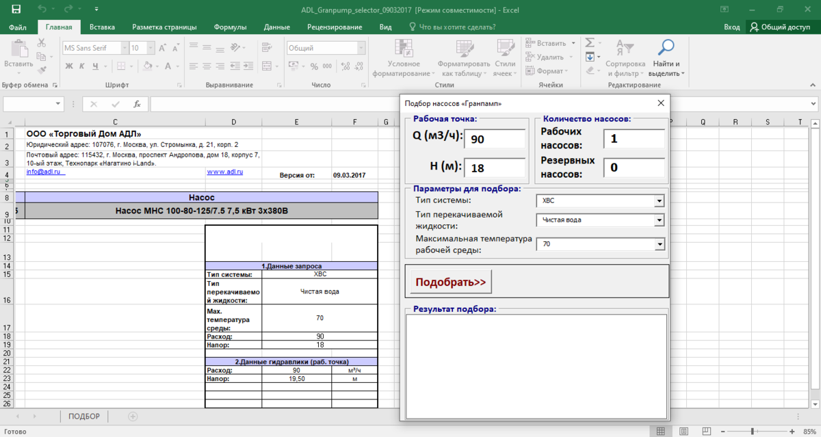Click the www.adl.ru website link
The width and height of the screenshot is (821, 437).
click(x=225, y=172)
